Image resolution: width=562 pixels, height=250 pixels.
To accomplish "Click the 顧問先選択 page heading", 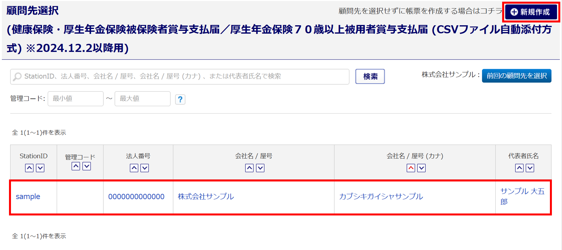I will click(x=32, y=11).
